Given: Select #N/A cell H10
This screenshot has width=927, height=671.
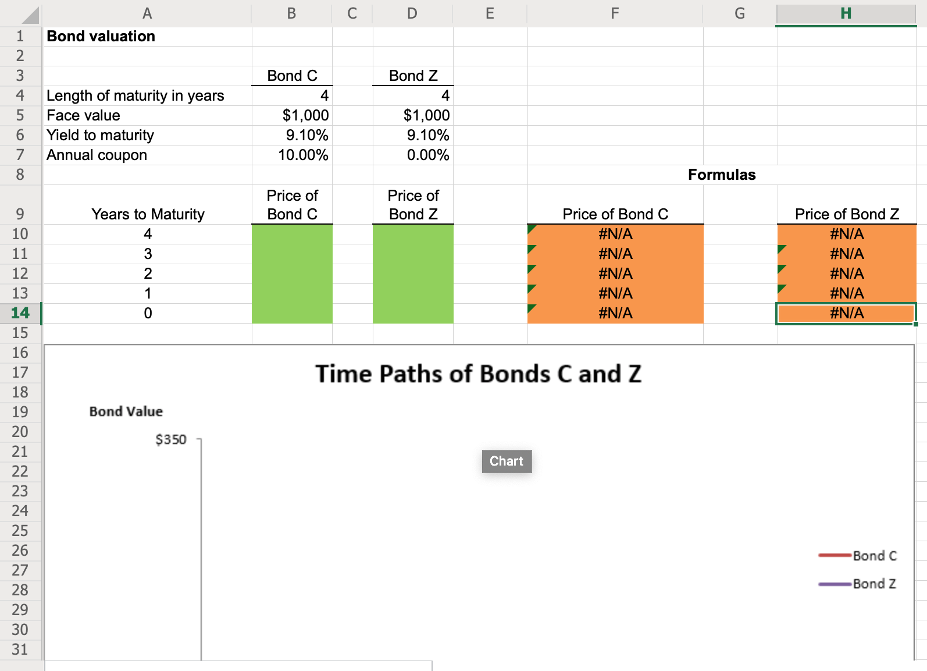Looking at the screenshot, I should 847,234.
